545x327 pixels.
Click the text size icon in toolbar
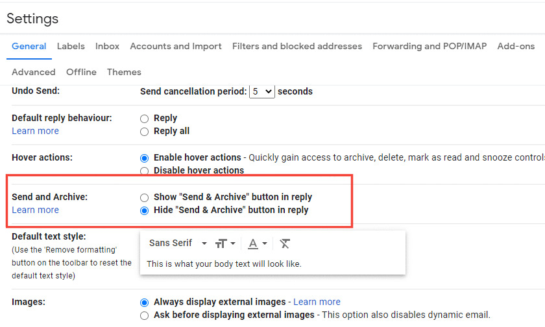tap(221, 243)
